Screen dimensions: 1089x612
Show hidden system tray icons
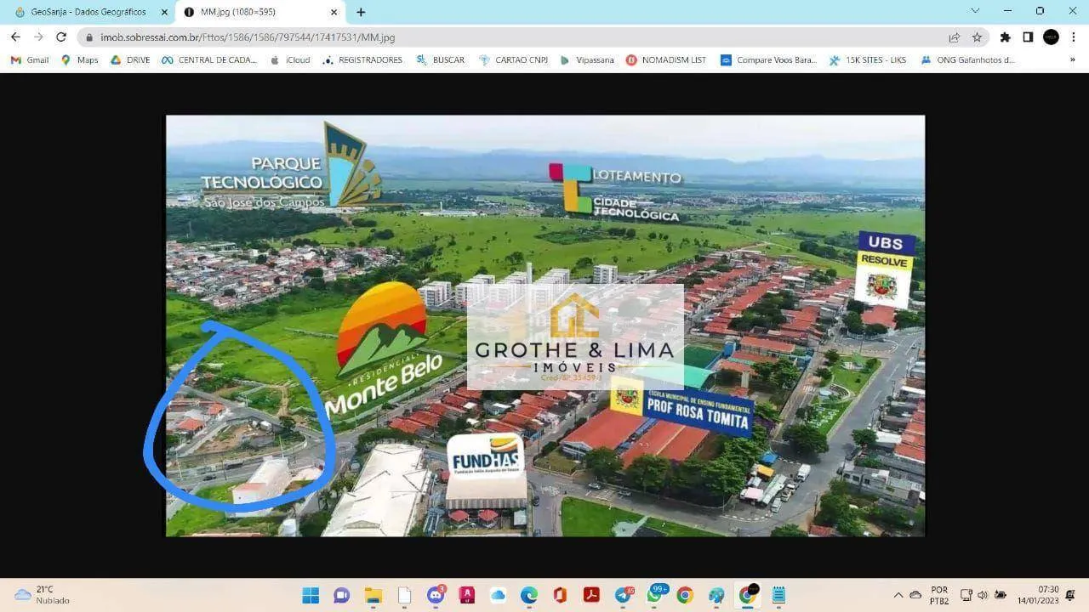[x=898, y=595]
